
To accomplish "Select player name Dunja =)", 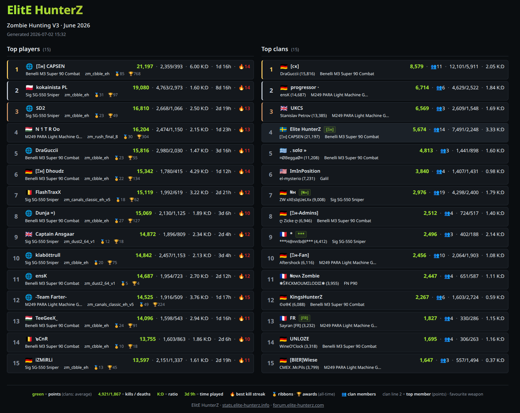I will 45,213.
